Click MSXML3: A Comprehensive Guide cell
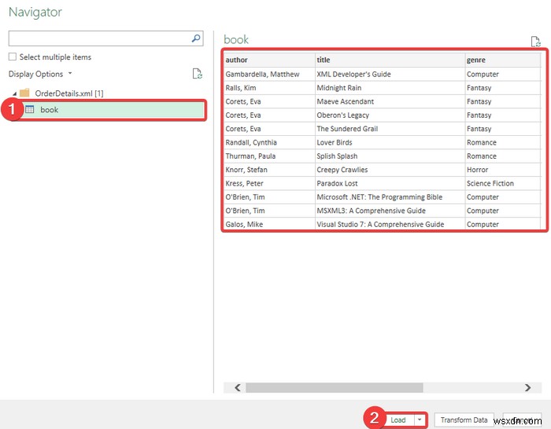The height and width of the screenshot is (429, 551). 390,211
